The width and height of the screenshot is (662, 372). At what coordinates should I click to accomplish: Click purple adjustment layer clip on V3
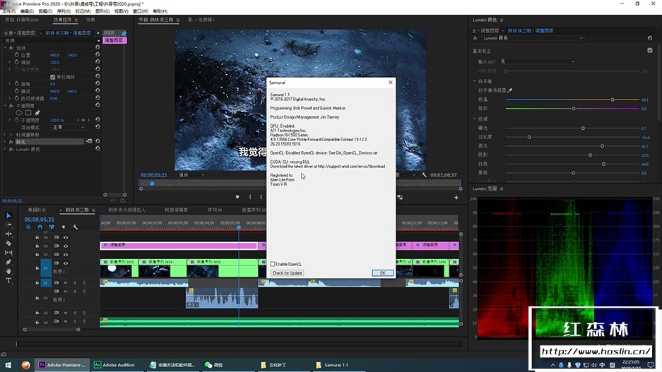coord(179,245)
